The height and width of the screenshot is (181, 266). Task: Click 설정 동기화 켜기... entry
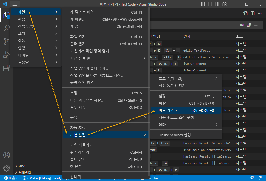[x=186, y=86]
